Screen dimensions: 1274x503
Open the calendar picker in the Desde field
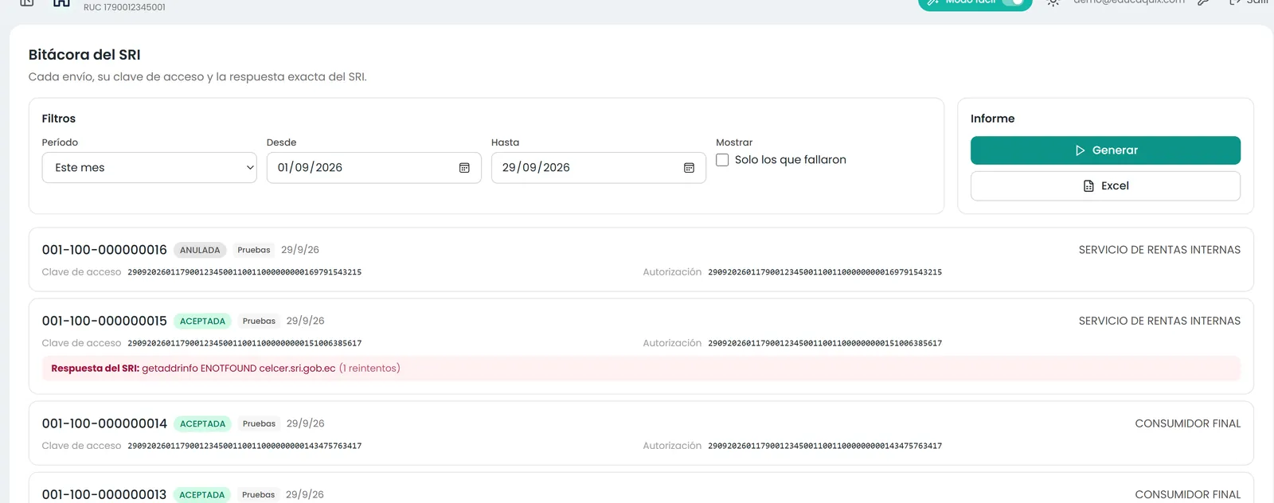point(464,168)
